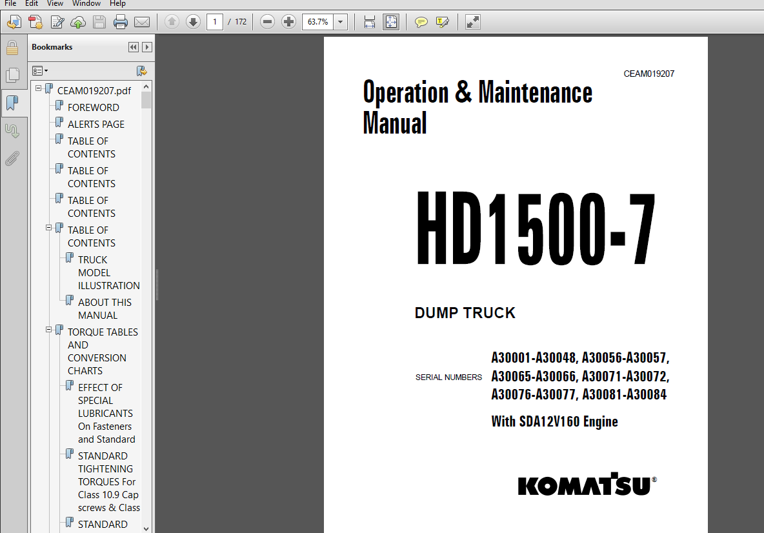Click the Print icon

pos(121,22)
